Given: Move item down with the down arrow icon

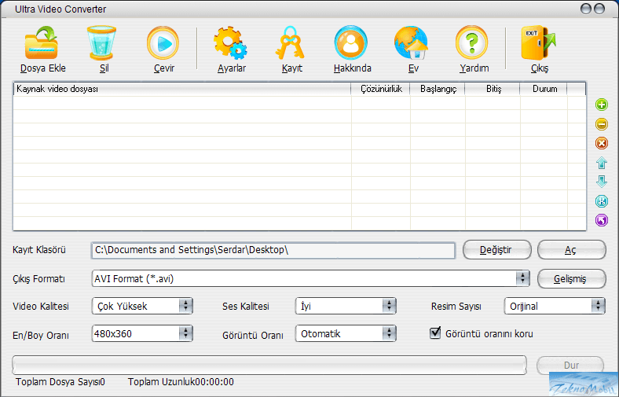Looking at the screenshot, I should 601,182.
